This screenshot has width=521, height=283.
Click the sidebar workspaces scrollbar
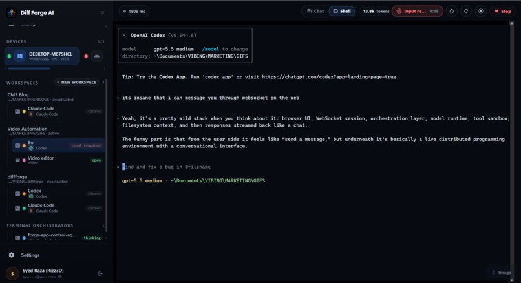106,156
